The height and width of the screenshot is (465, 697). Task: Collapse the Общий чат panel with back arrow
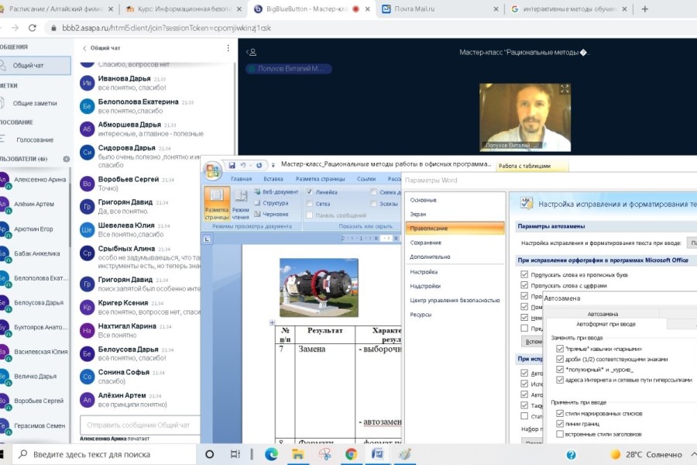pyautogui.click(x=84, y=48)
